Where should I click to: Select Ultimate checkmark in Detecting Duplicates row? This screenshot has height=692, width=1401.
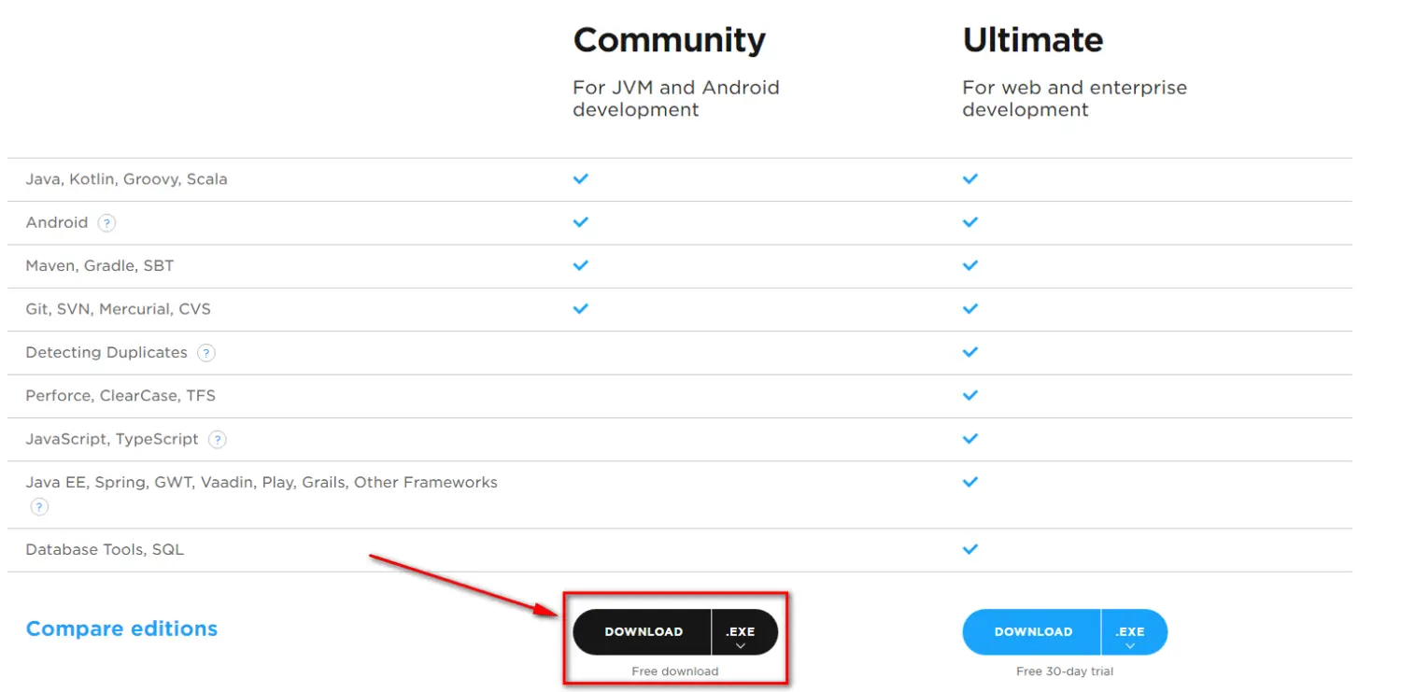click(x=970, y=352)
